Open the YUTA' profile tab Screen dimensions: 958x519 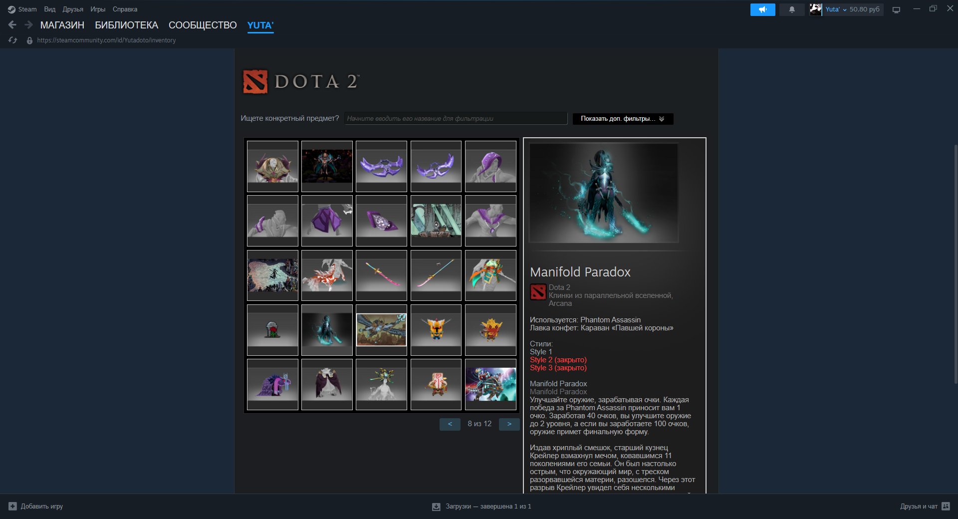point(260,25)
